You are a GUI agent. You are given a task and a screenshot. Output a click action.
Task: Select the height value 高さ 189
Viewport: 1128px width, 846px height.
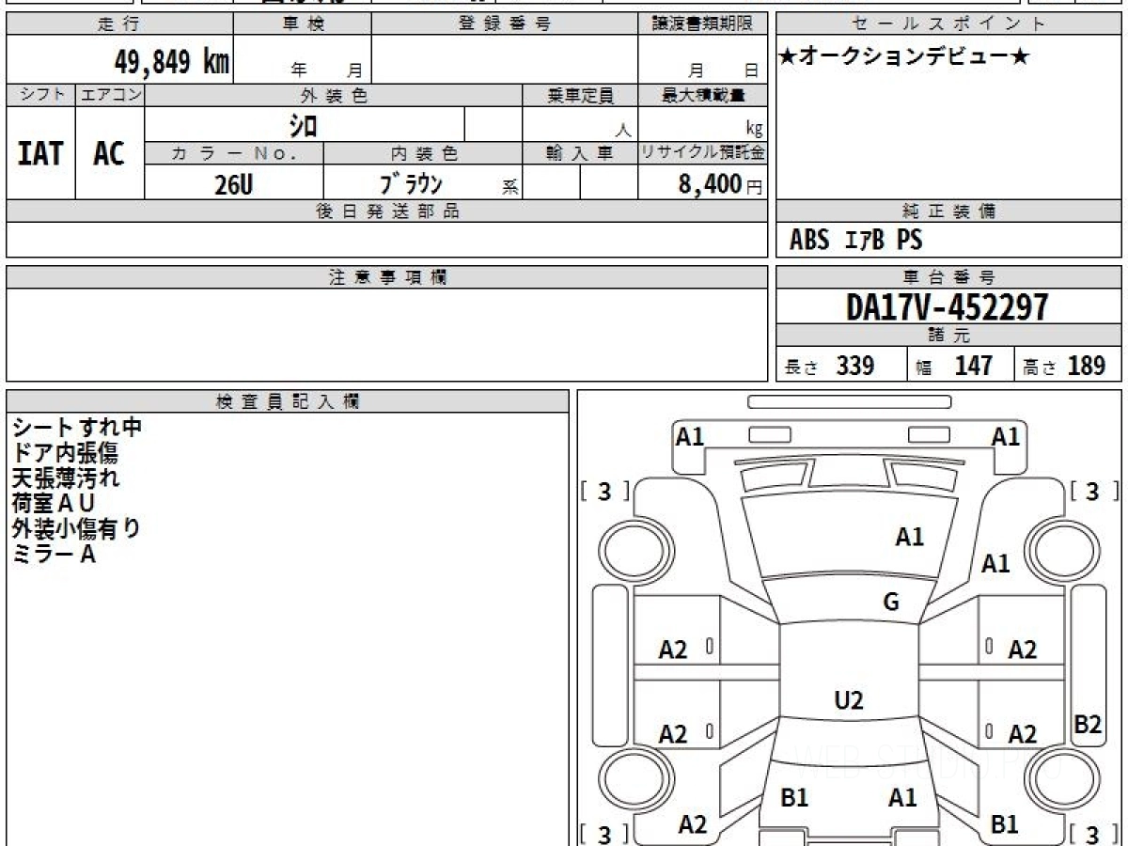tap(1064, 366)
